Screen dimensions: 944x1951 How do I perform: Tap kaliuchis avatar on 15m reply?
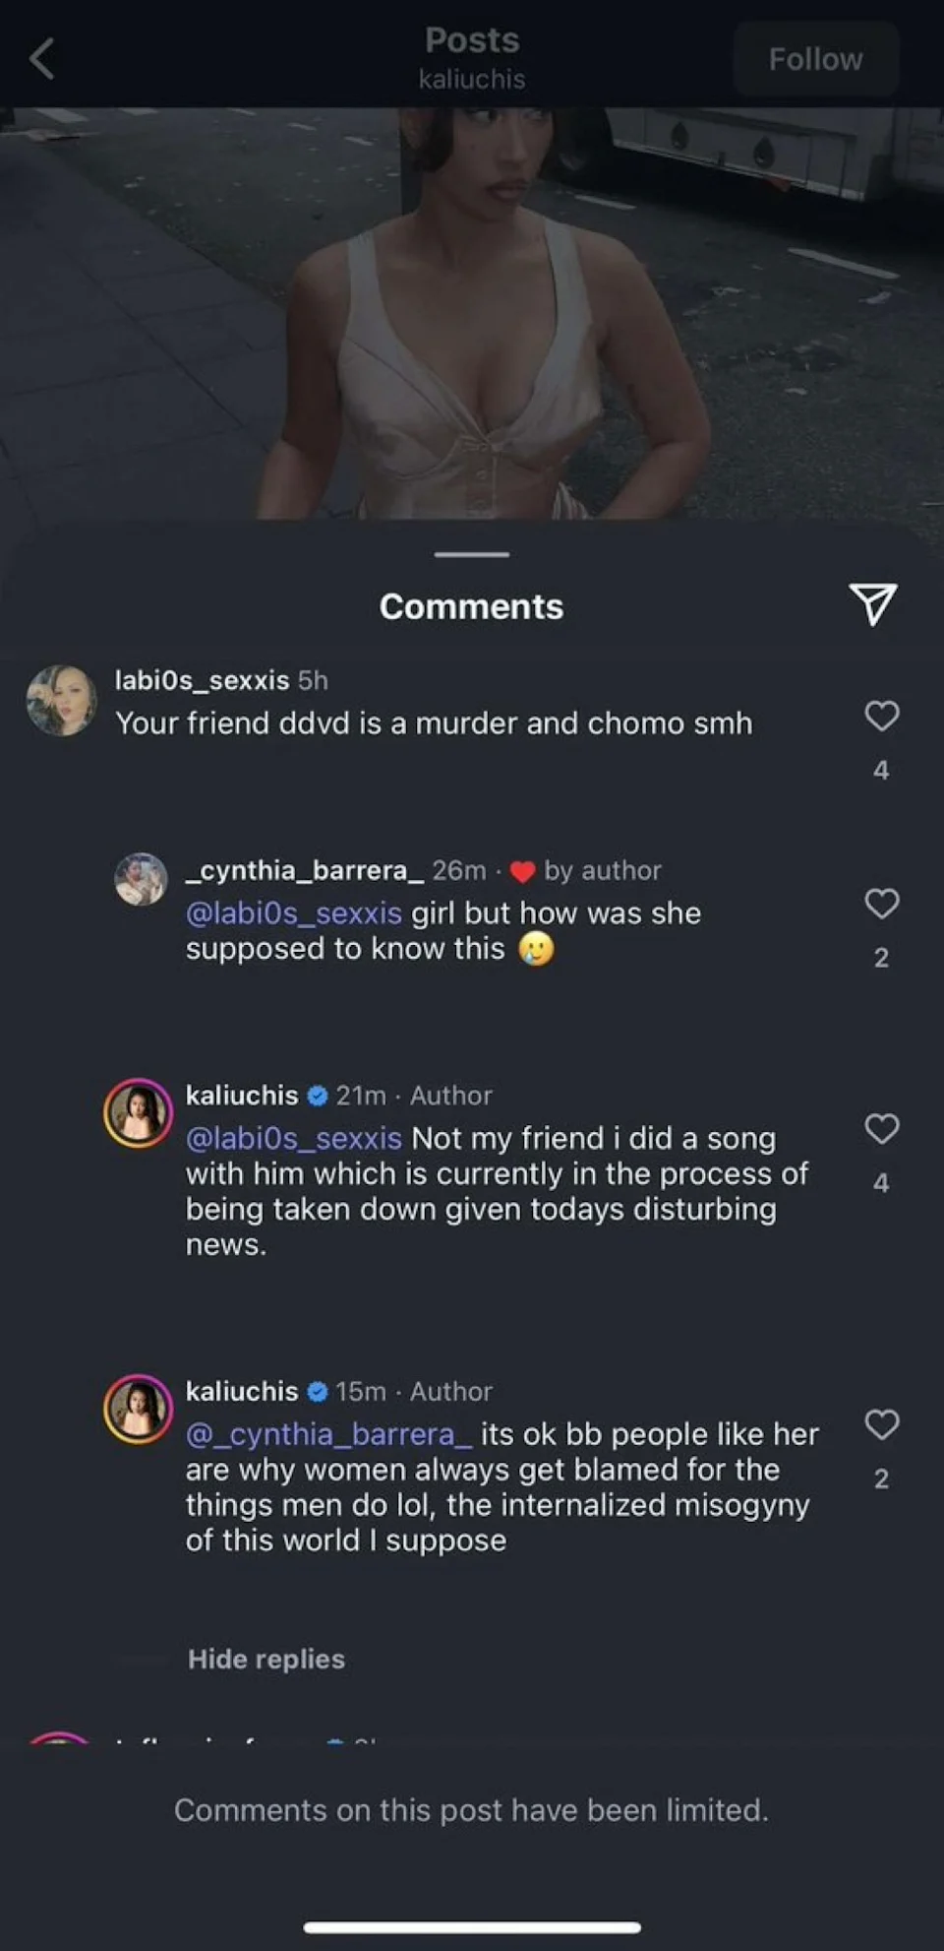[x=139, y=1409]
